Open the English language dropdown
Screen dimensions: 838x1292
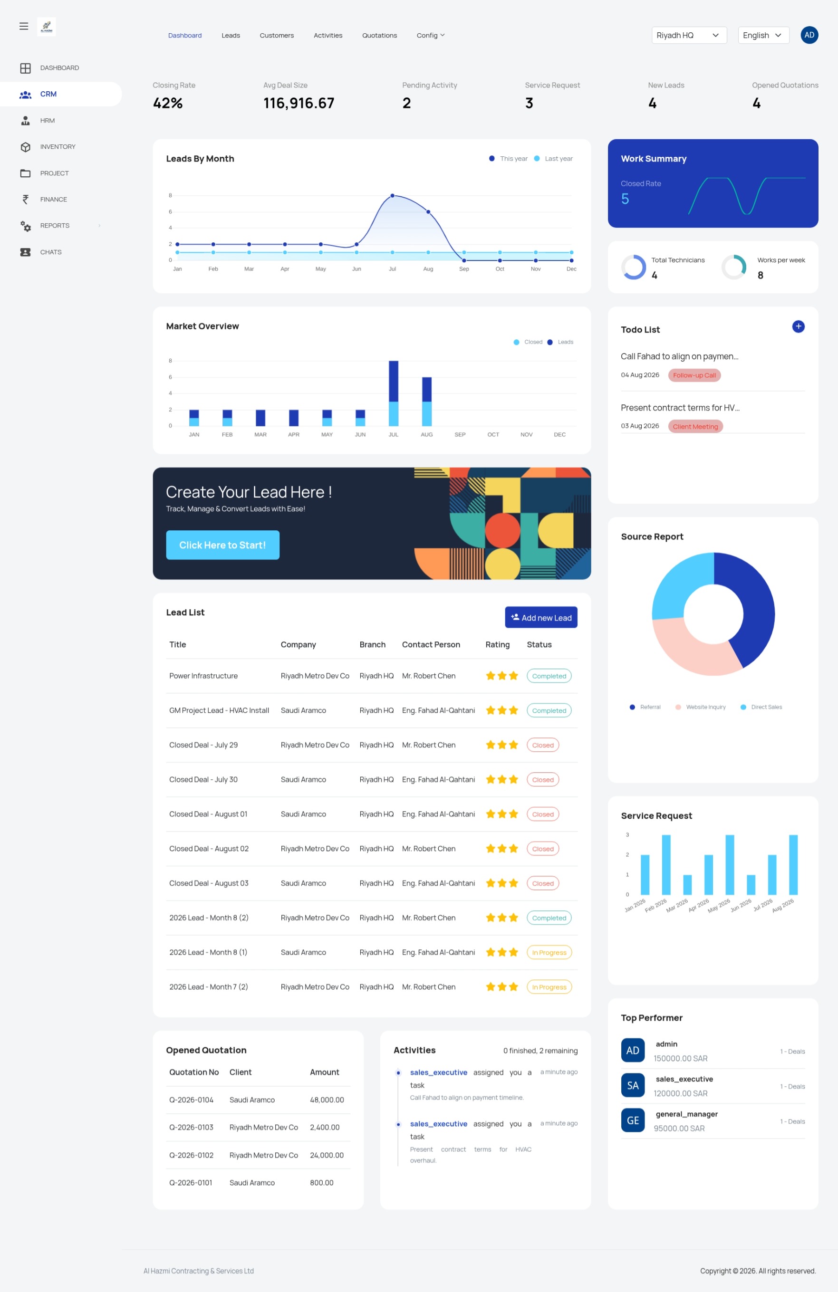tap(763, 35)
